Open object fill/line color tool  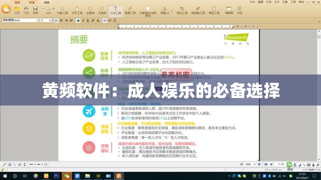148,11
